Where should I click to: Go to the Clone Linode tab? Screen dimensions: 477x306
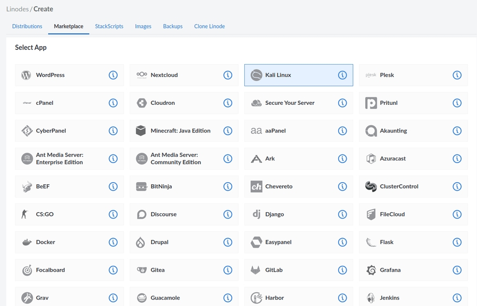(209, 26)
